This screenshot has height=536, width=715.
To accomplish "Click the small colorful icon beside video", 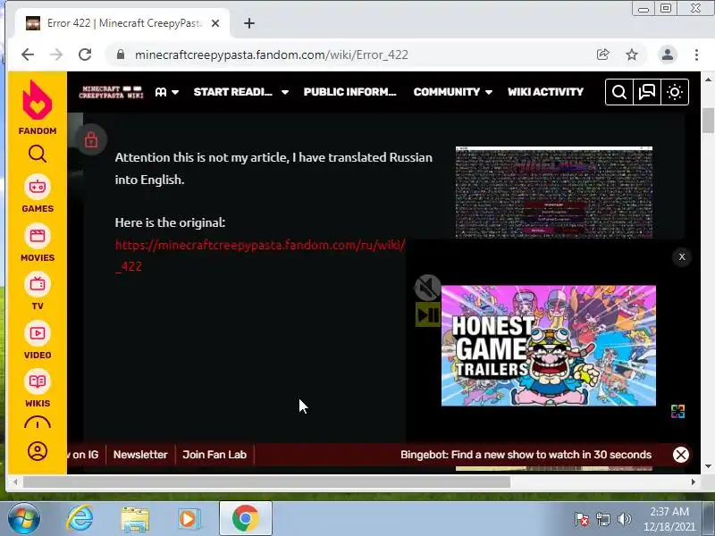I will [677, 411].
